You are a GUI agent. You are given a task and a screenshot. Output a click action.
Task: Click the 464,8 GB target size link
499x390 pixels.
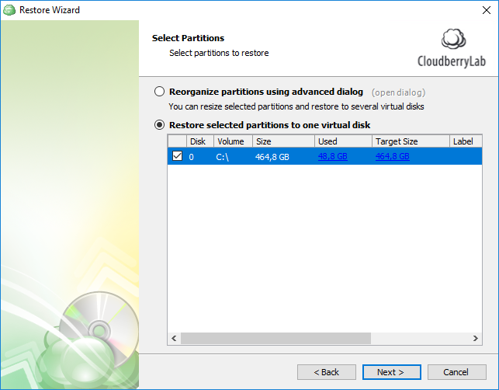pos(393,156)
